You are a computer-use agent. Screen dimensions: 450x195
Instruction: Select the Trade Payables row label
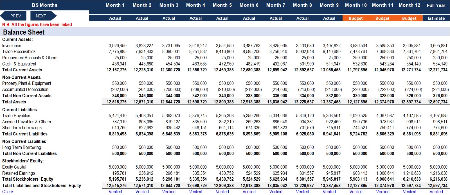click(16, 115)
